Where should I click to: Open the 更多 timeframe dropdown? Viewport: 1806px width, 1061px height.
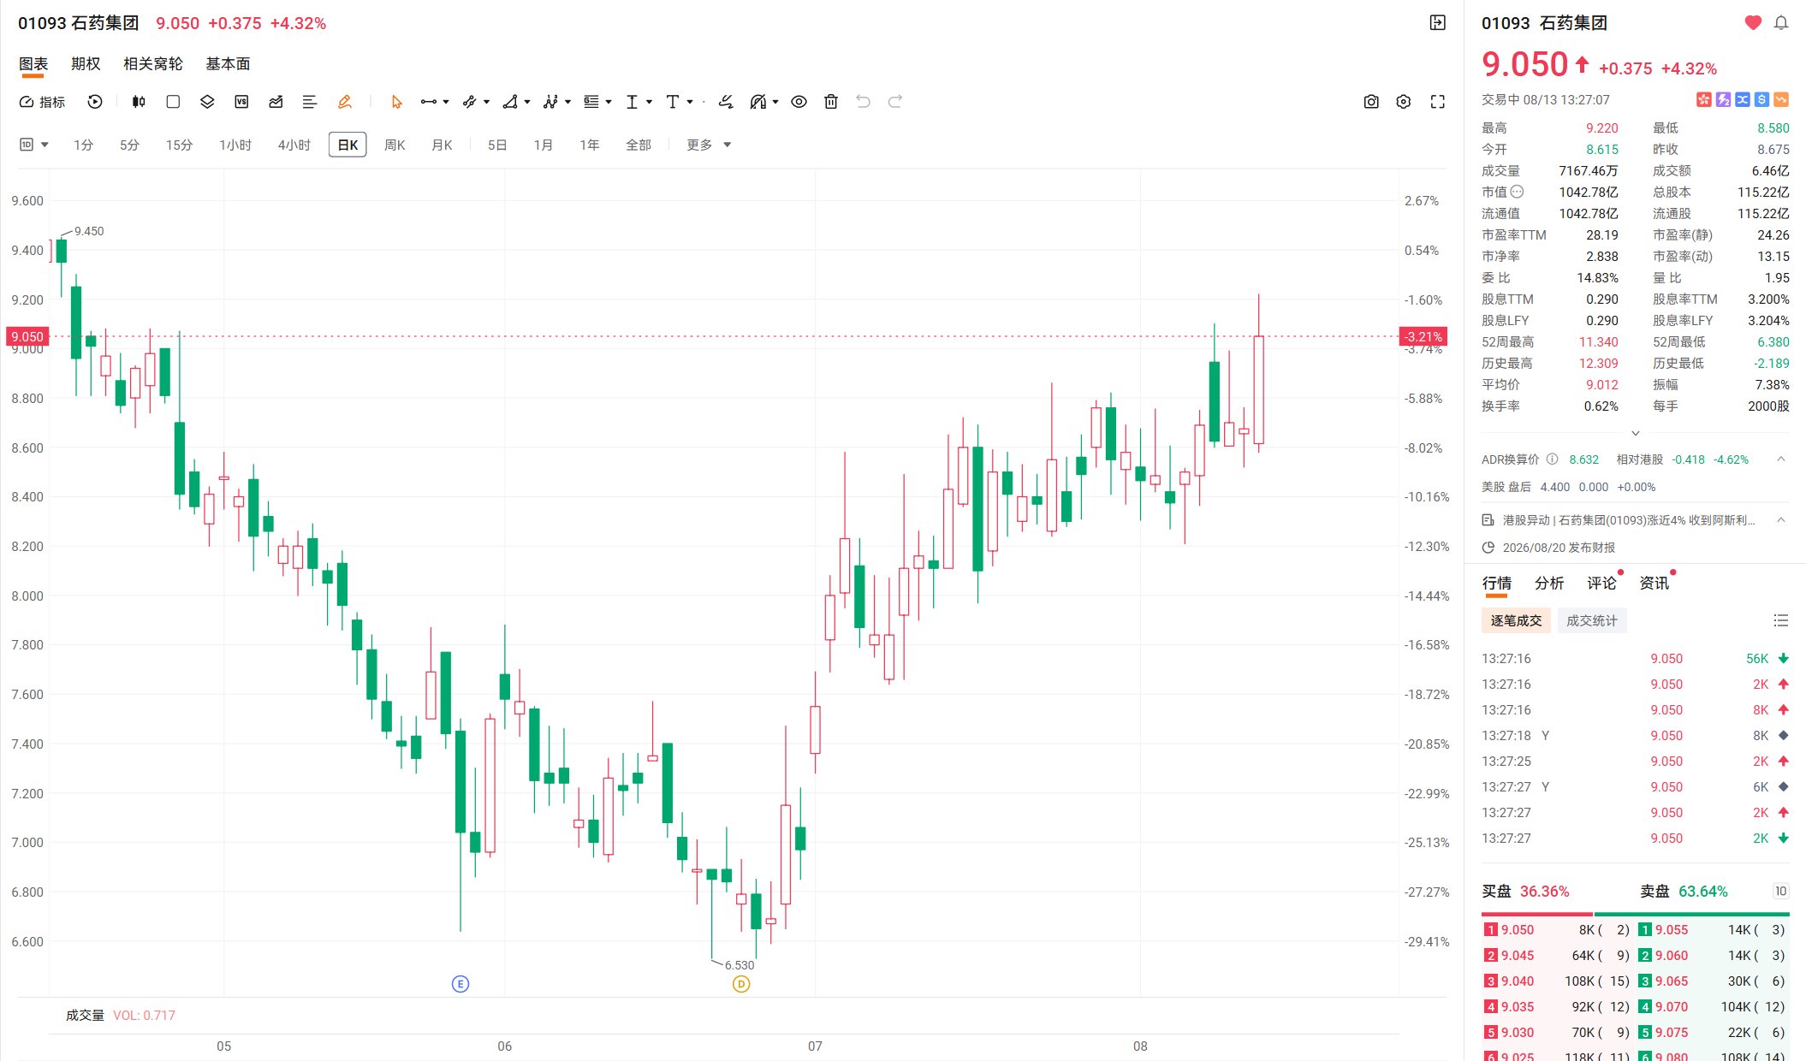point(709,145)
